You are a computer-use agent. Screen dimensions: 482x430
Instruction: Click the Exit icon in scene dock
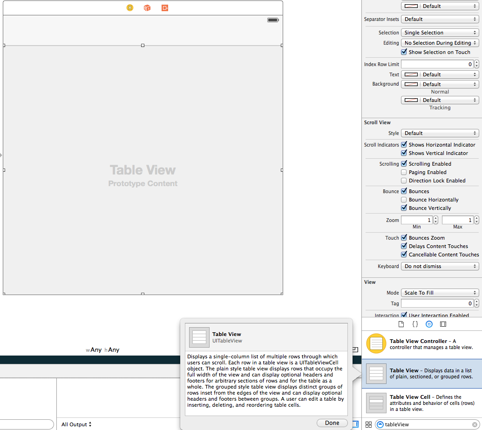[165, 8]
